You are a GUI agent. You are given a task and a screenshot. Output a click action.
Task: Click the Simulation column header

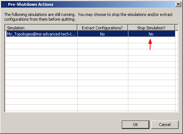(41, 28)
